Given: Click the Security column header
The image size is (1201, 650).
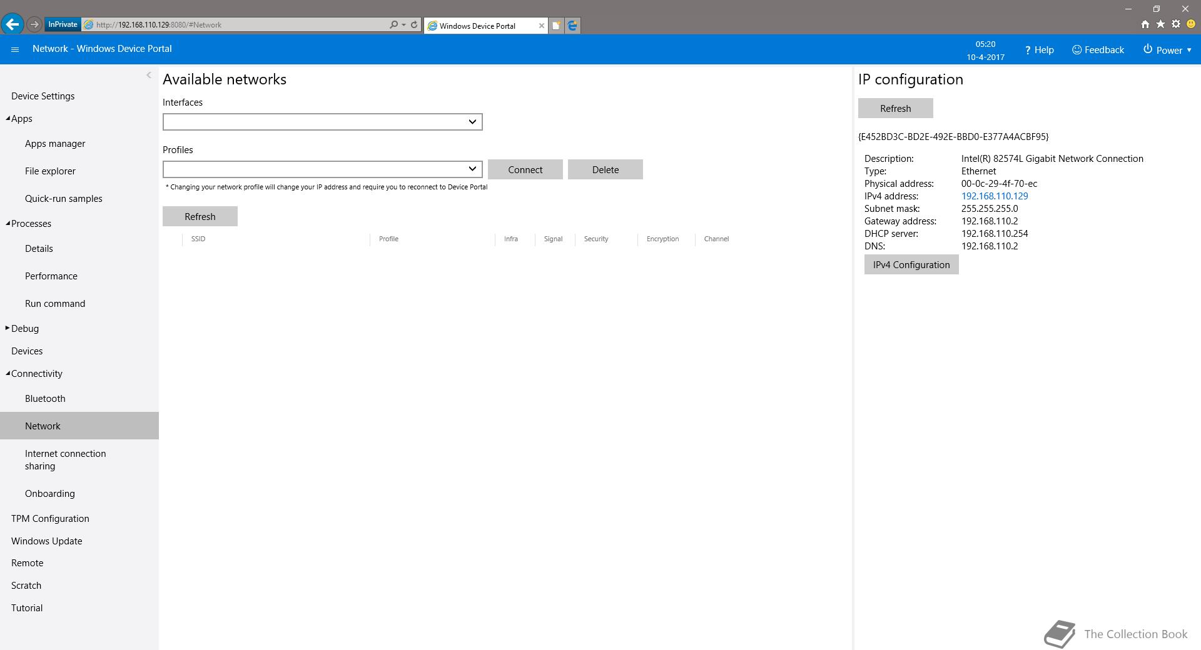Looking at the screenshot, I should [x=596, y=239].
